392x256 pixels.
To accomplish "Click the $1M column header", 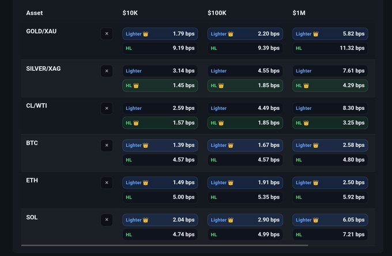I will coord(299,13).
